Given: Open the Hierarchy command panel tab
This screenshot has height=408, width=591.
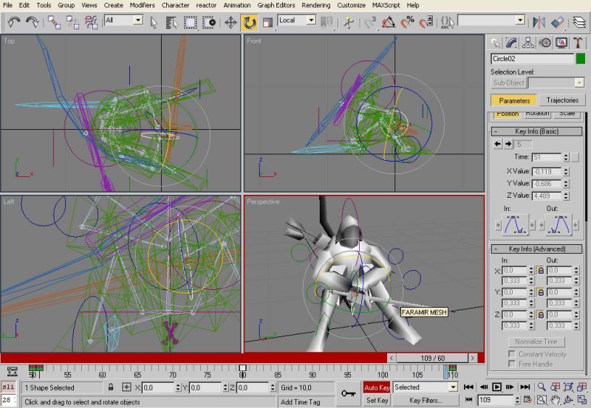Looking at the screenshot, I should point(528,43).
